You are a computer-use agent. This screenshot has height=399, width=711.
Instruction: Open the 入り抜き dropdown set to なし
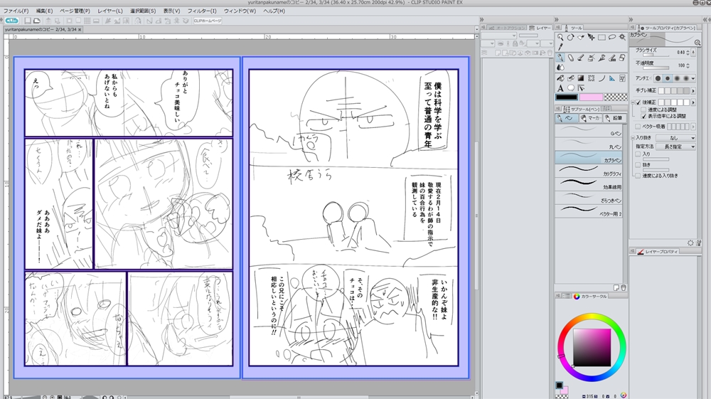coord(675,138)
